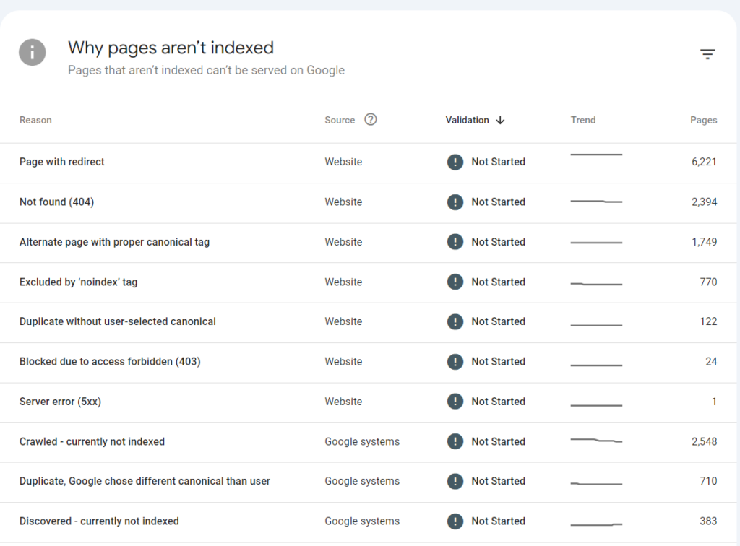Click the validation icon in Blocked 403 row
The height and width of the screenshot is (546, 740).
(455, 362)
